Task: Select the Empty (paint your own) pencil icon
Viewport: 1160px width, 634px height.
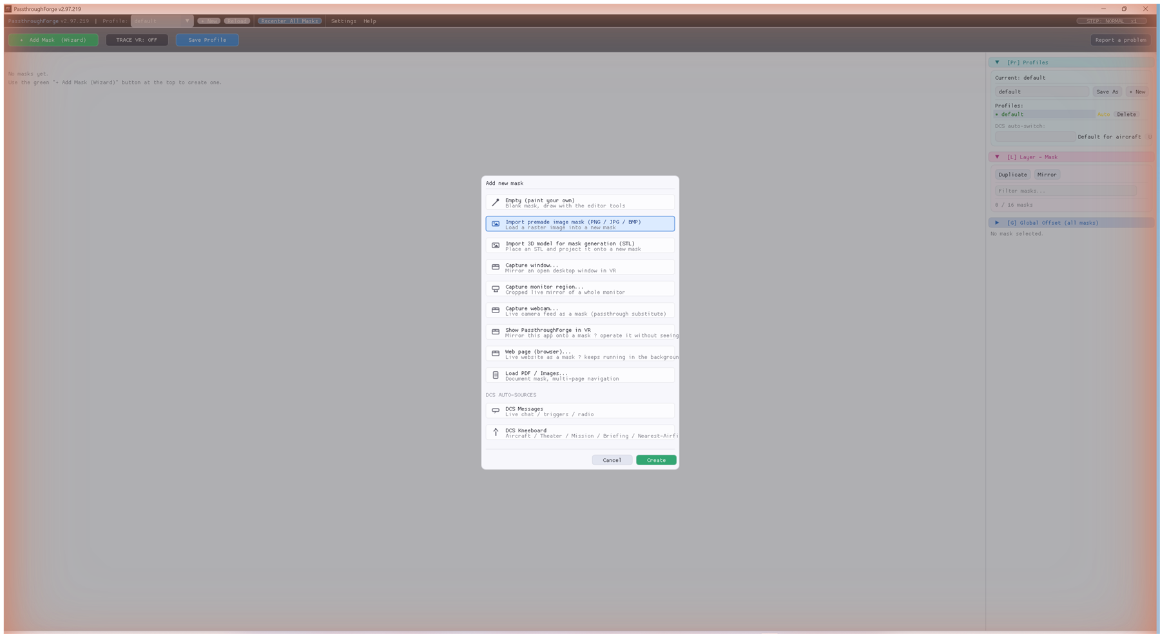Action: click(495, 202)
